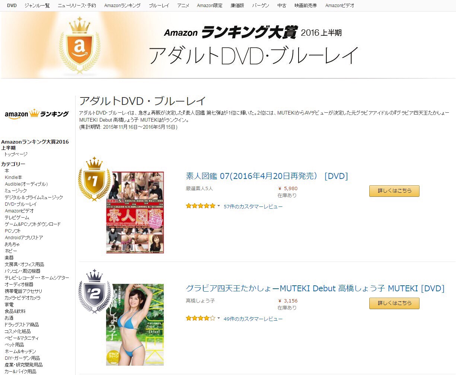Open 携帯電話アクセサリ category

(x=23, y=291)
